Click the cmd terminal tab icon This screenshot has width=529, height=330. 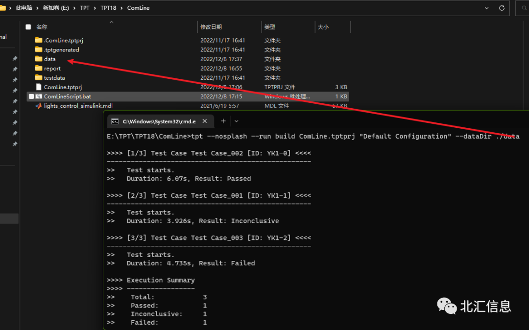[115, 121]
